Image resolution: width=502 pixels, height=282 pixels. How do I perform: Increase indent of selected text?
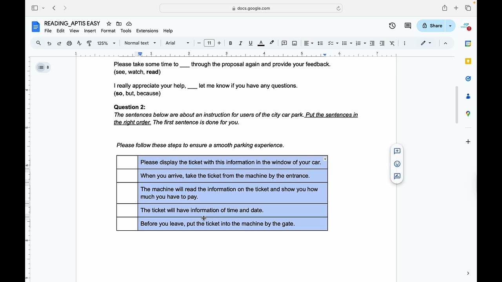click(382, 43)
